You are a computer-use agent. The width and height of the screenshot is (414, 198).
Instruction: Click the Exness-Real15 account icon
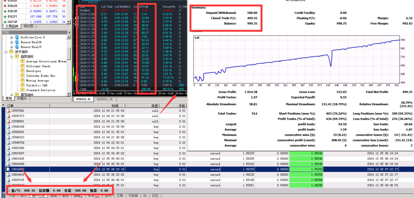tap(17, 47)
